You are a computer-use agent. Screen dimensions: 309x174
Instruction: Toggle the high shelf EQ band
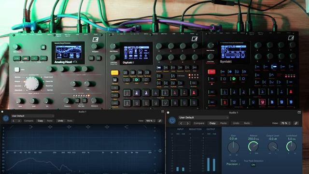pyautogui.click(x=126, y=127)
